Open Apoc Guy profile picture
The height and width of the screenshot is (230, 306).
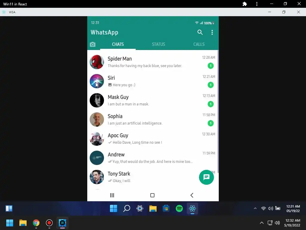(97, 139)
